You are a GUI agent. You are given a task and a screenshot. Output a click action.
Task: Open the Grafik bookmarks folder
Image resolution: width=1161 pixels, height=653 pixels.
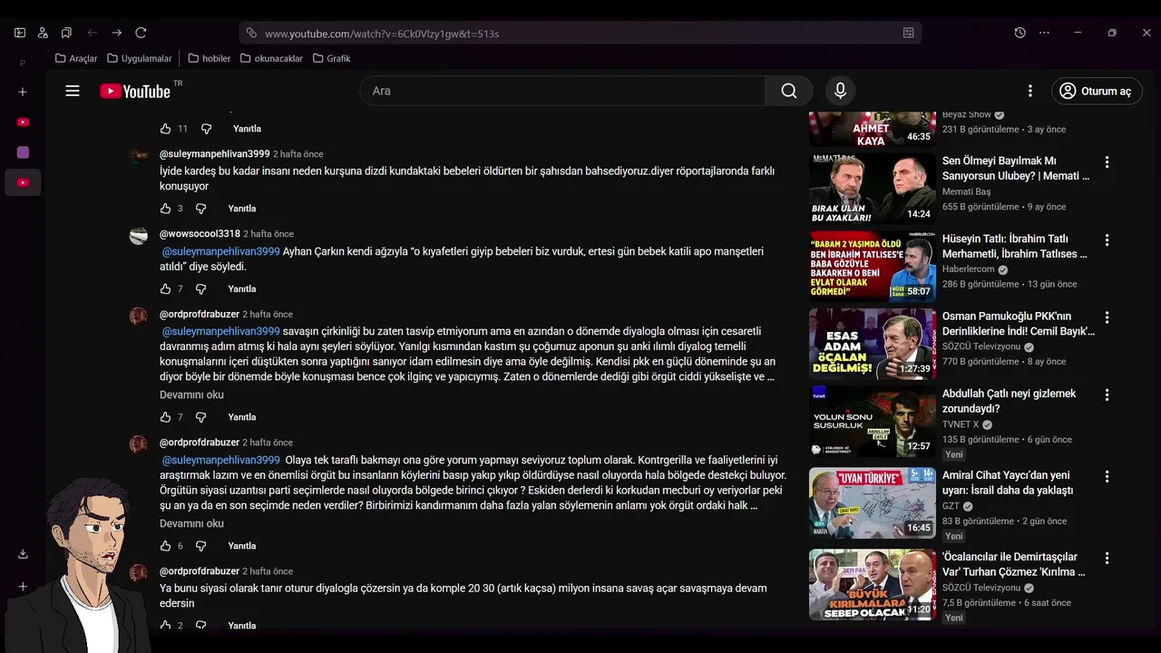(331, 58)
